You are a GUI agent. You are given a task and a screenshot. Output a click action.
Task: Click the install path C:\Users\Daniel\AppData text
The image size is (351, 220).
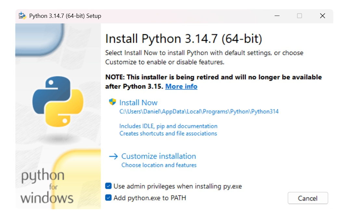199,112
